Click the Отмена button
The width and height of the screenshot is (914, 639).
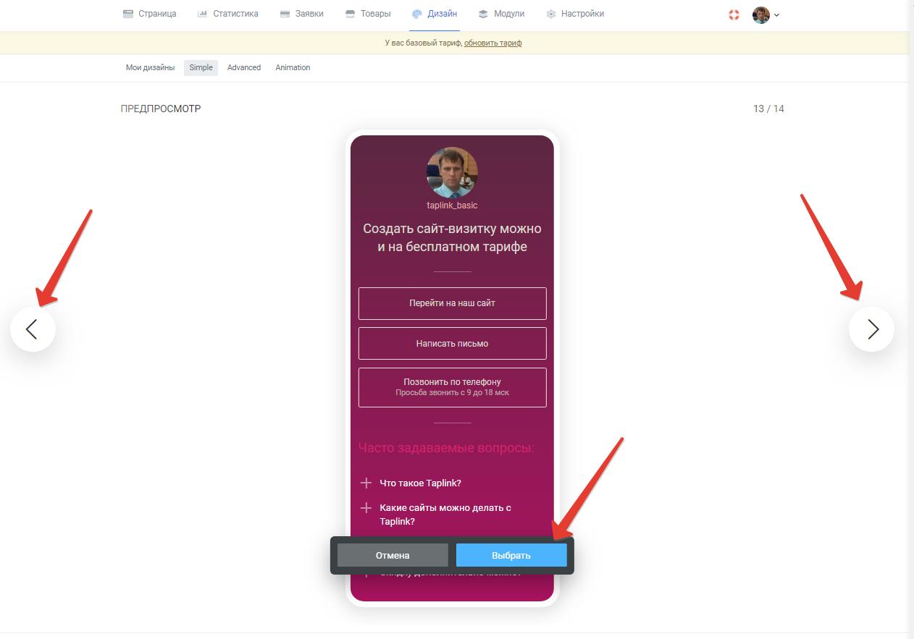[x=393, y=555]
